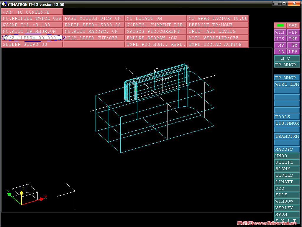Select WIRE_EDM option
The height and width of the screenshot is (227, 302).
287,84
